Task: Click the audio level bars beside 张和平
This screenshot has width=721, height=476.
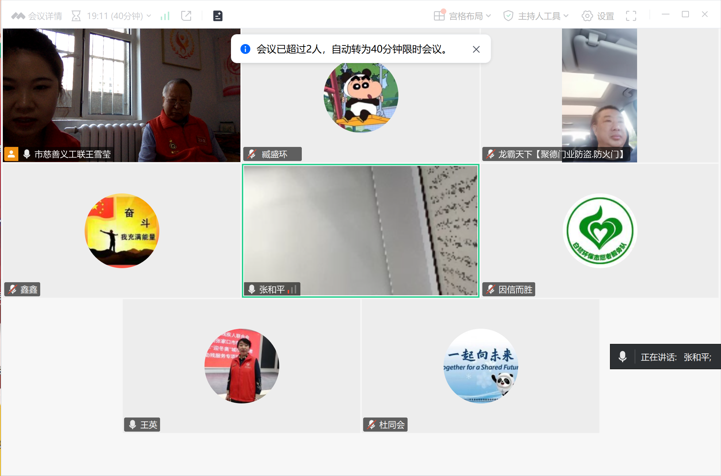Action: (x=292, y=290)
